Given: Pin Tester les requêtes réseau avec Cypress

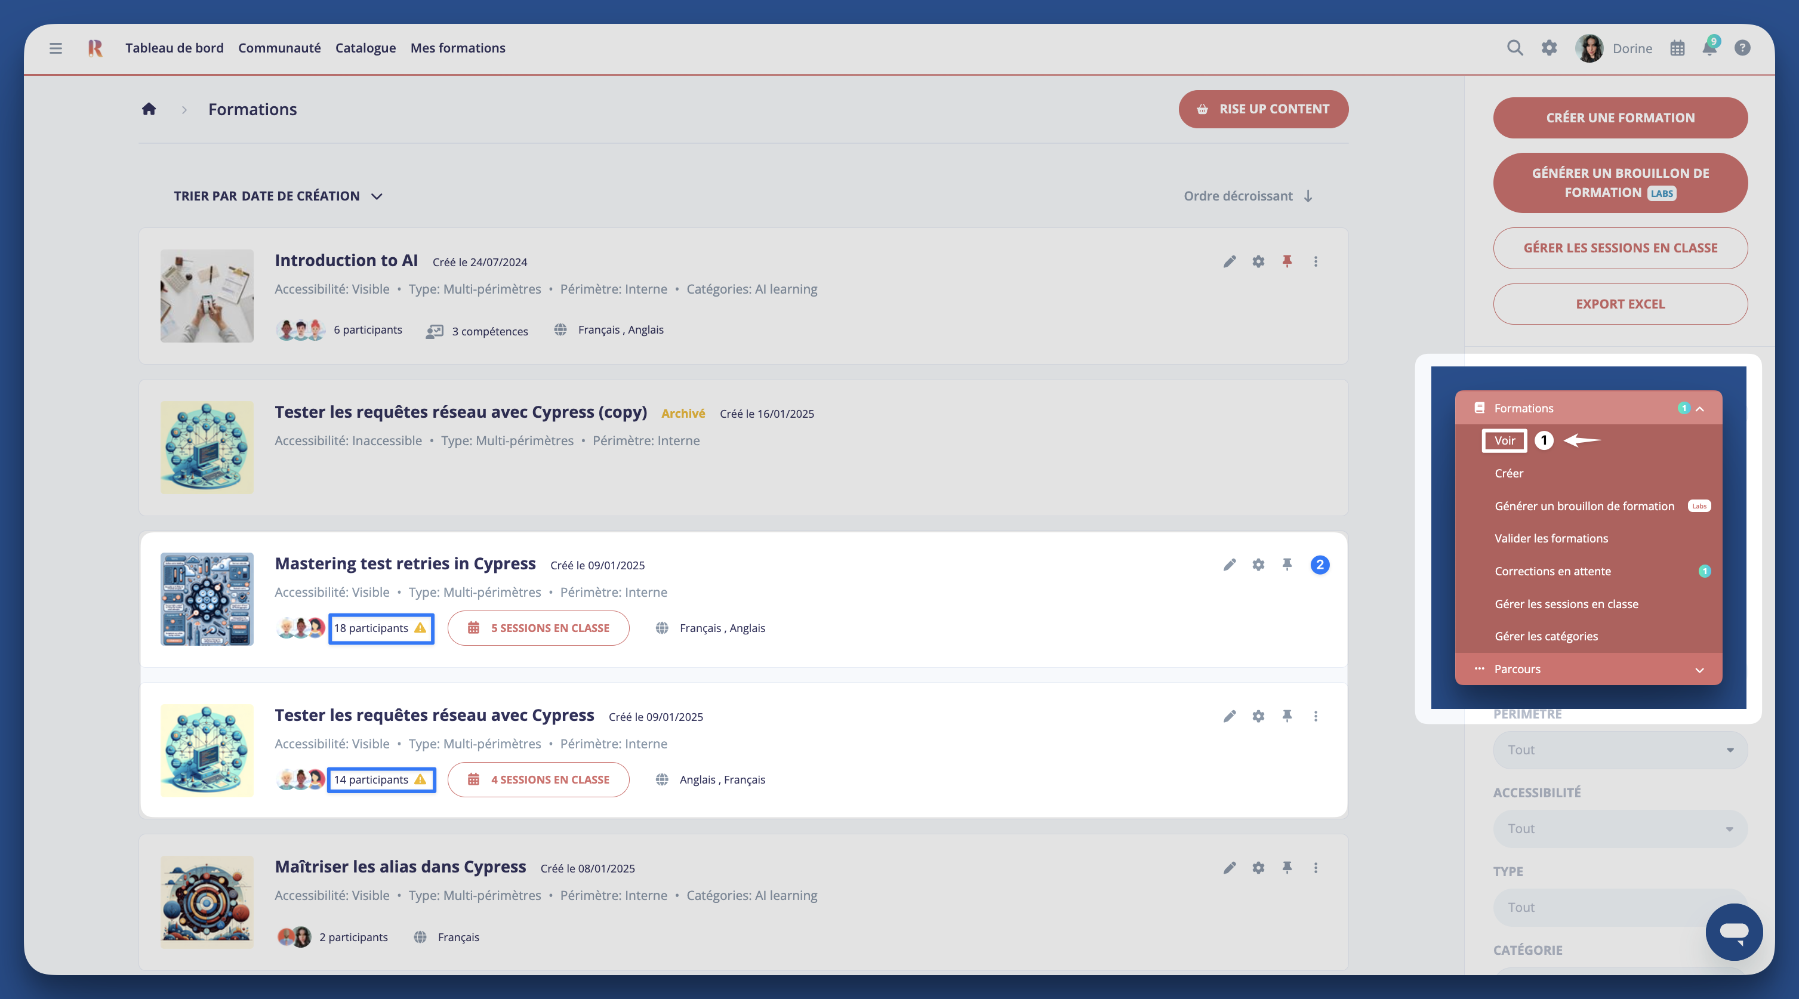Looking at the screenshot, I should pos(1287,716).
